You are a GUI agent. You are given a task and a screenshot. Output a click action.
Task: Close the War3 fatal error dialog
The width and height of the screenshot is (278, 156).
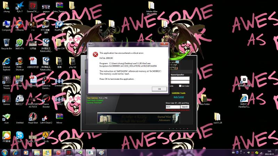pyautogui.click(x=164, y=44)
